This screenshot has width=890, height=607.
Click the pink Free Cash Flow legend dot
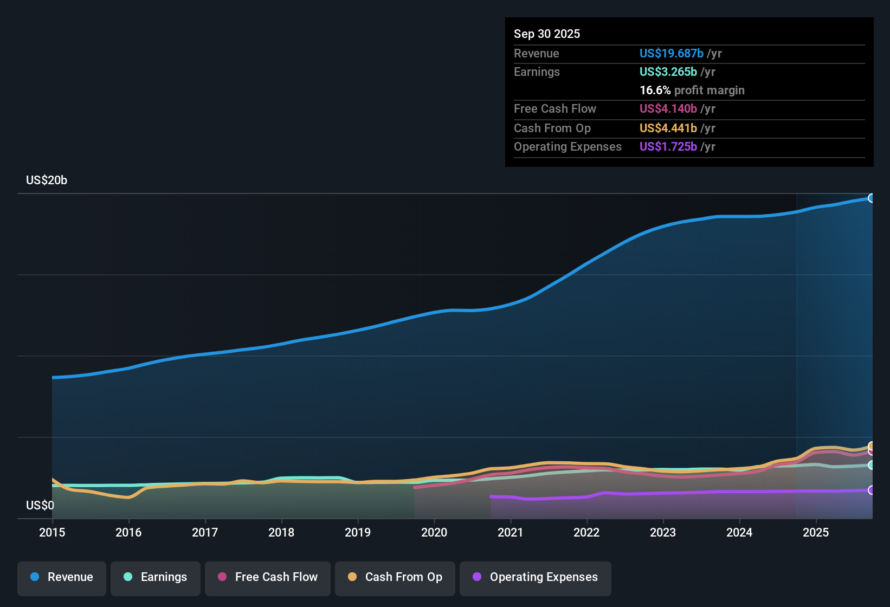point(222,577)
